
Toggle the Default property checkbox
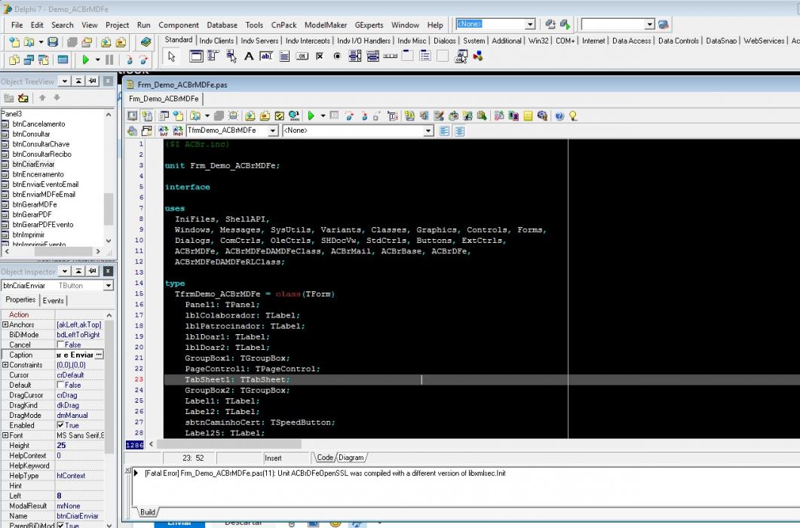60,385
